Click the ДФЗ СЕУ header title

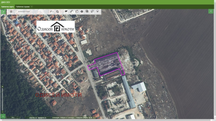pyautogui.click(x=6, y=2)
